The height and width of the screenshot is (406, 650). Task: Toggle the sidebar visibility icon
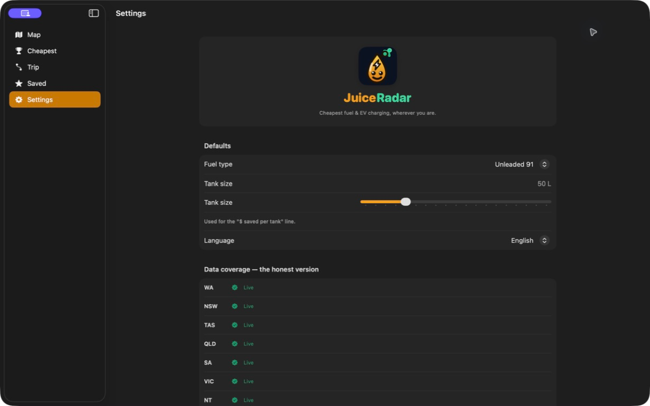[94, 13]
